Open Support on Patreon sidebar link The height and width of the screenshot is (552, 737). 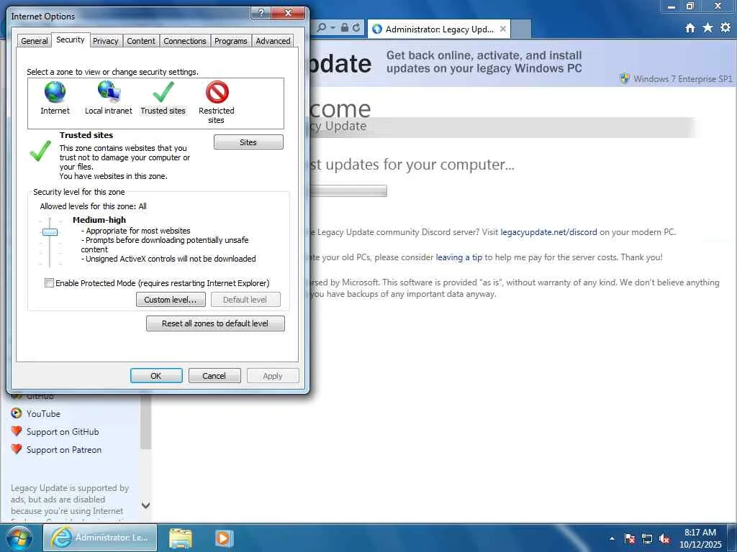(x=64, y=450)
